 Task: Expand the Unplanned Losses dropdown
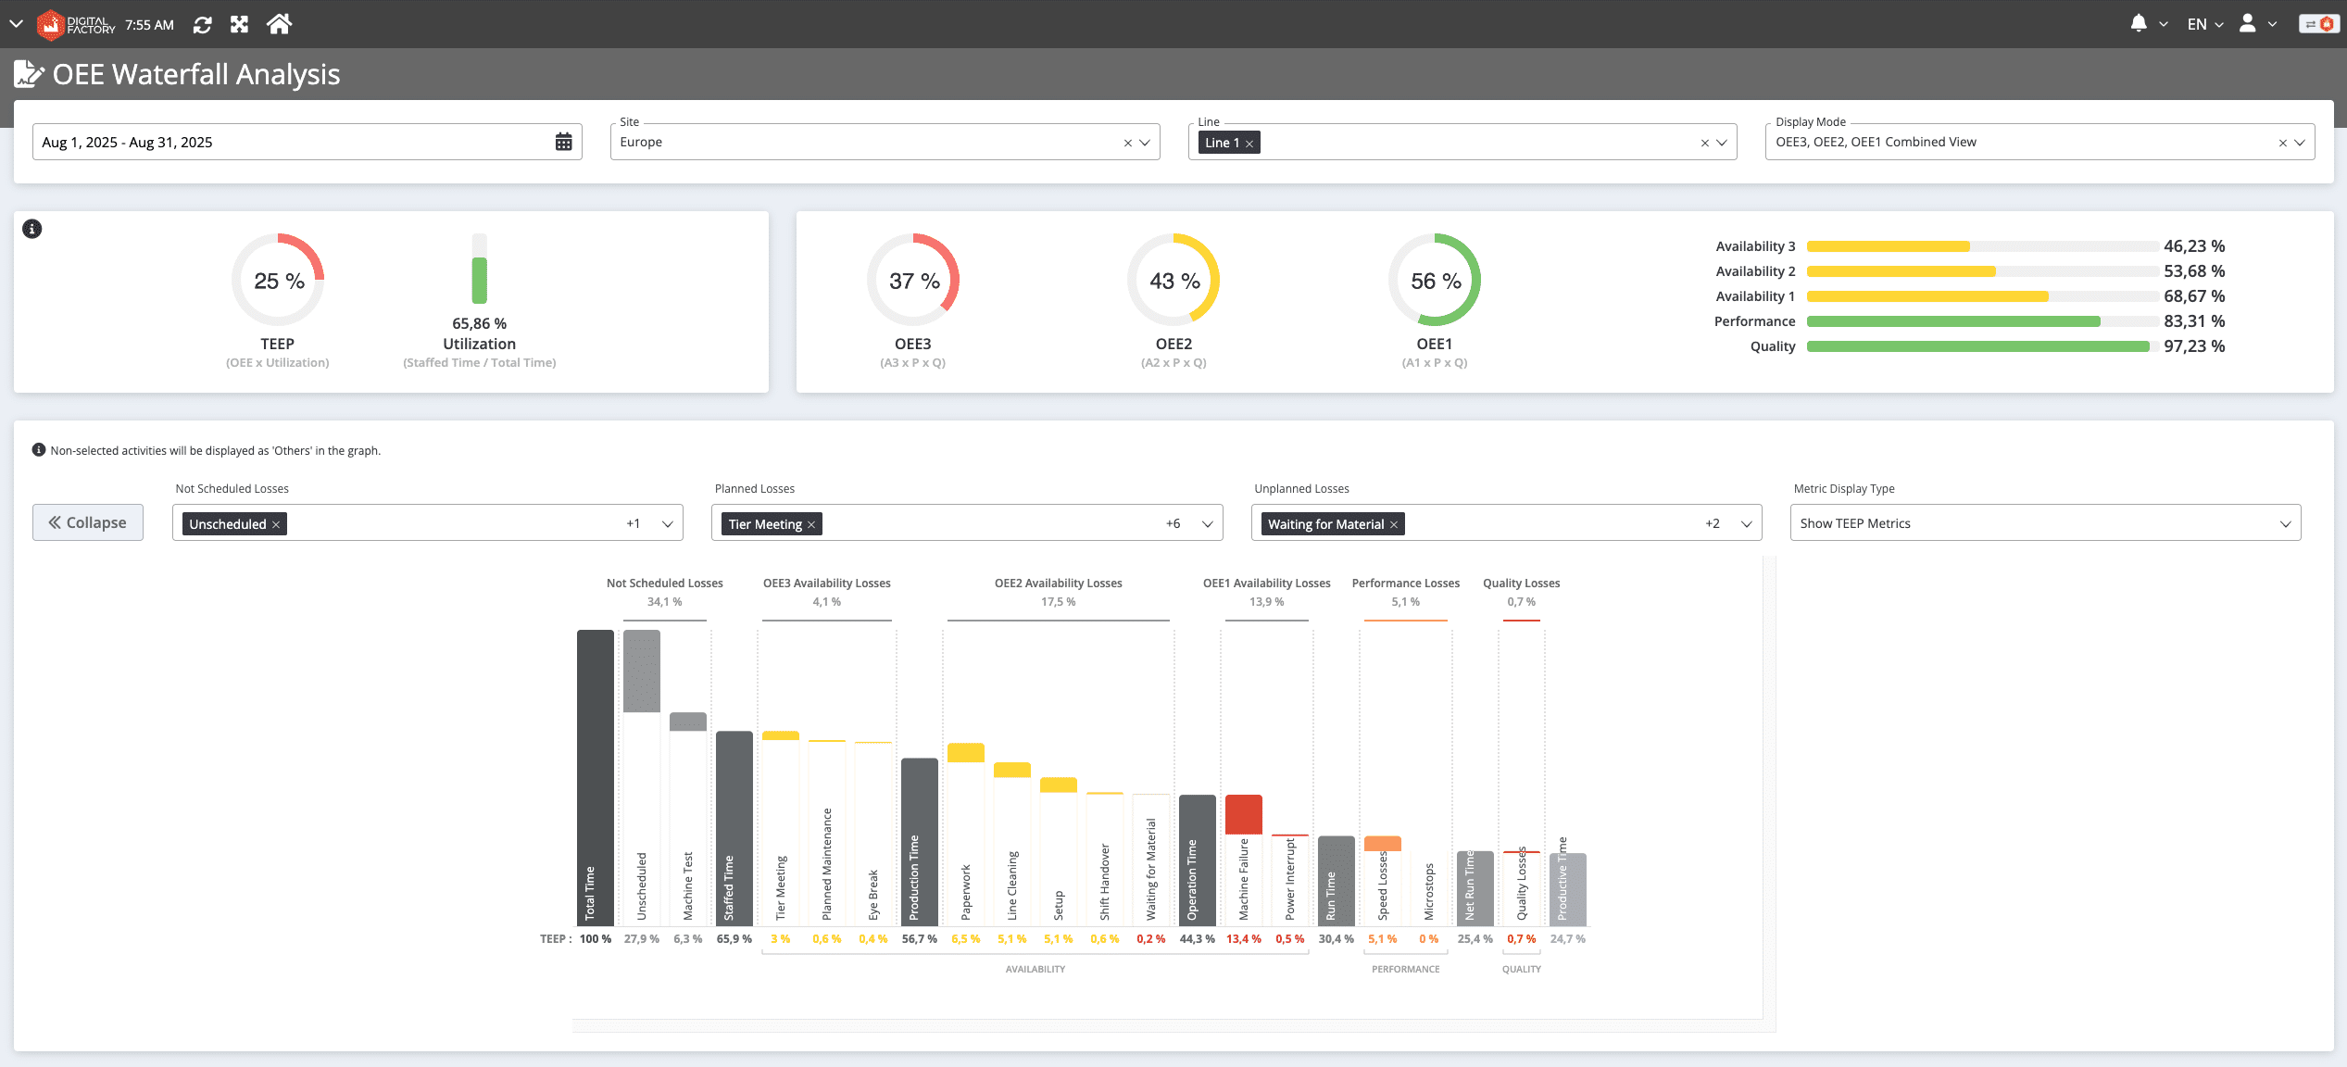1746,524
